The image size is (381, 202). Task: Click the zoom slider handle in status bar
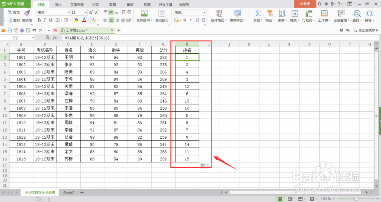point(356,199)
